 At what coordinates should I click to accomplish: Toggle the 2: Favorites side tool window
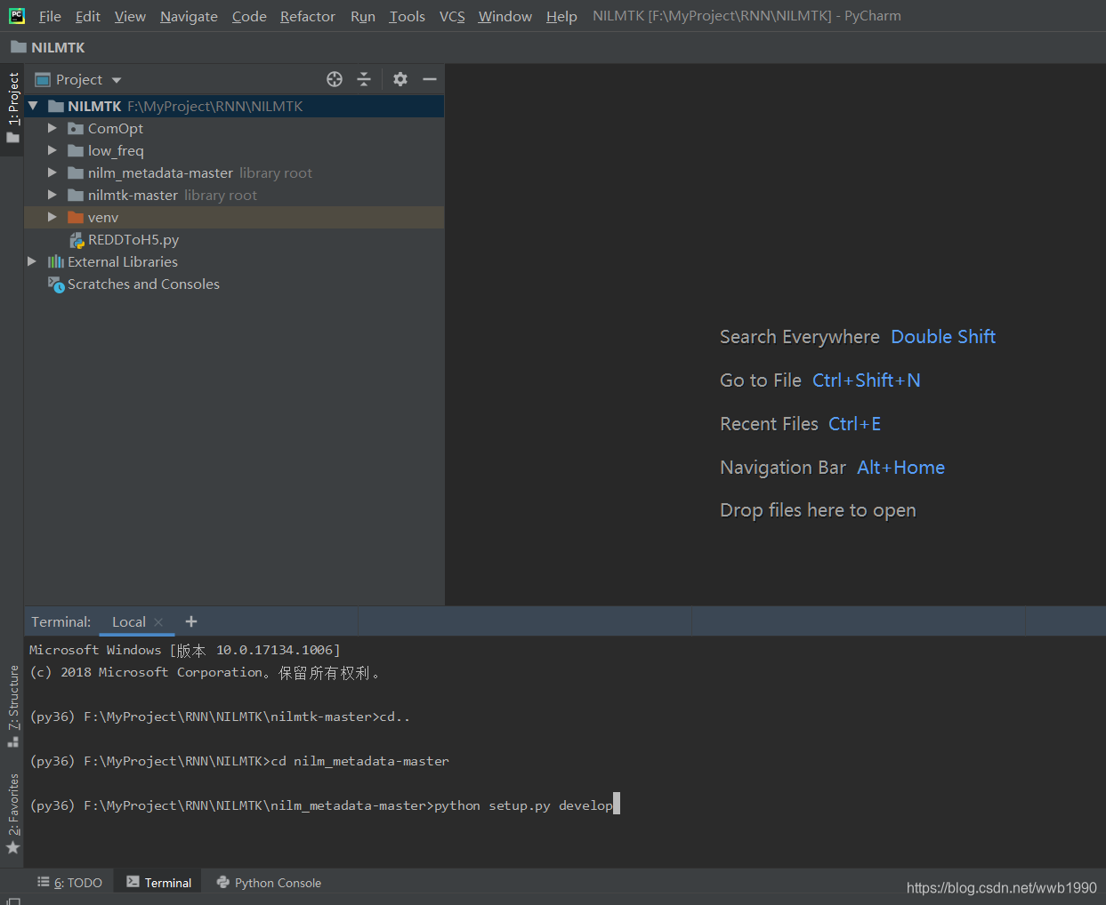(12, 813)
